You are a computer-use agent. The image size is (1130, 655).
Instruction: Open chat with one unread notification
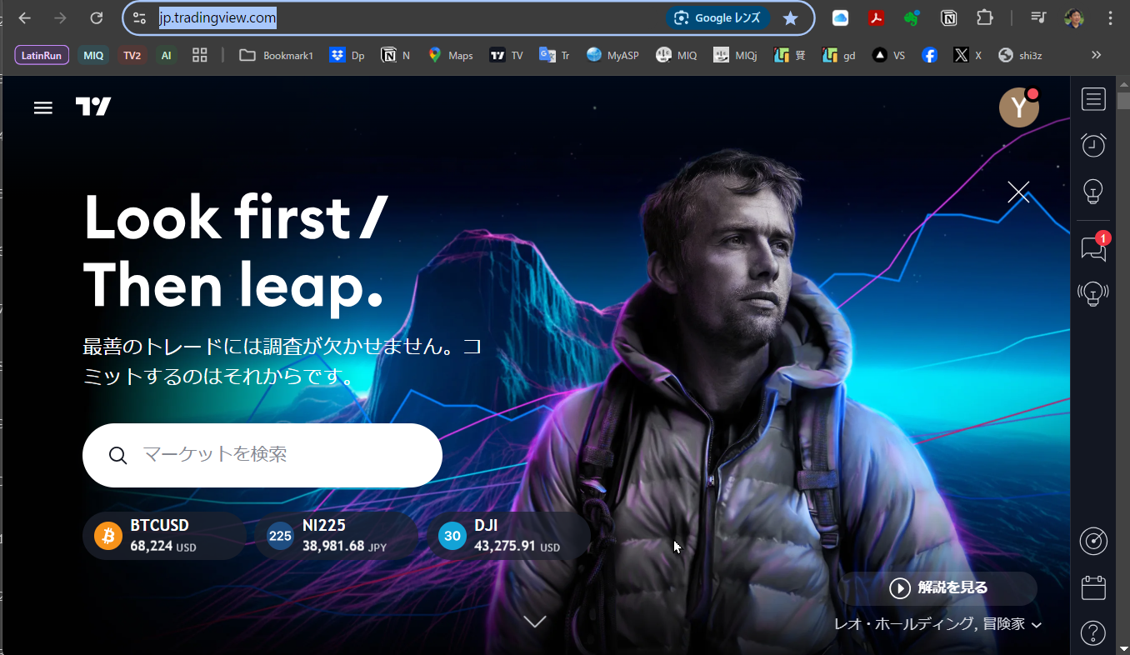click(x=1093, y=248)
